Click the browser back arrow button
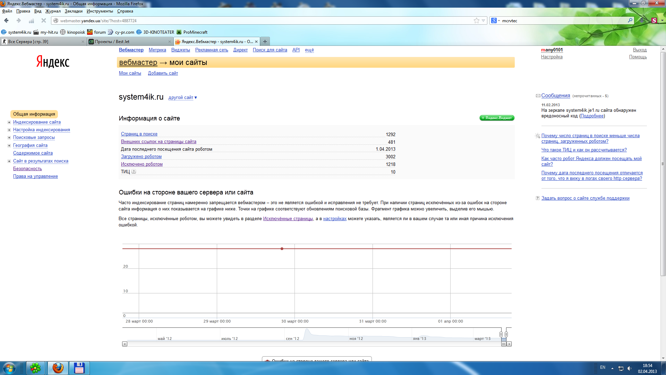Image resolution: width=666 pixels, height=375 pixels. coord(6,20)
